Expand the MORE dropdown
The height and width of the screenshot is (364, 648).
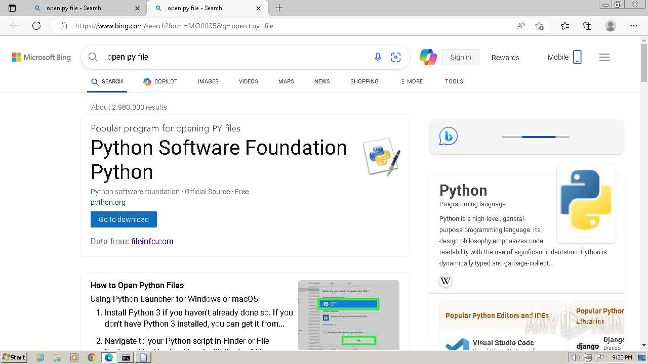(412, 81)
